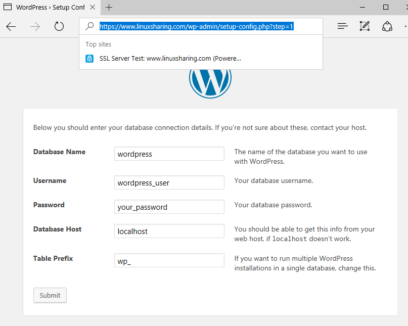Click the Database Name input field
The height and width of the screenshot is (326, 408).
click(169, 154)
